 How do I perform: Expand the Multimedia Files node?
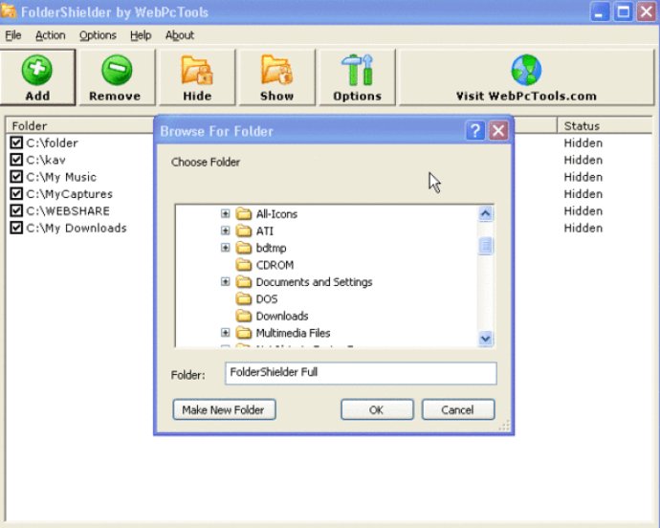click(x=225, y=333)
